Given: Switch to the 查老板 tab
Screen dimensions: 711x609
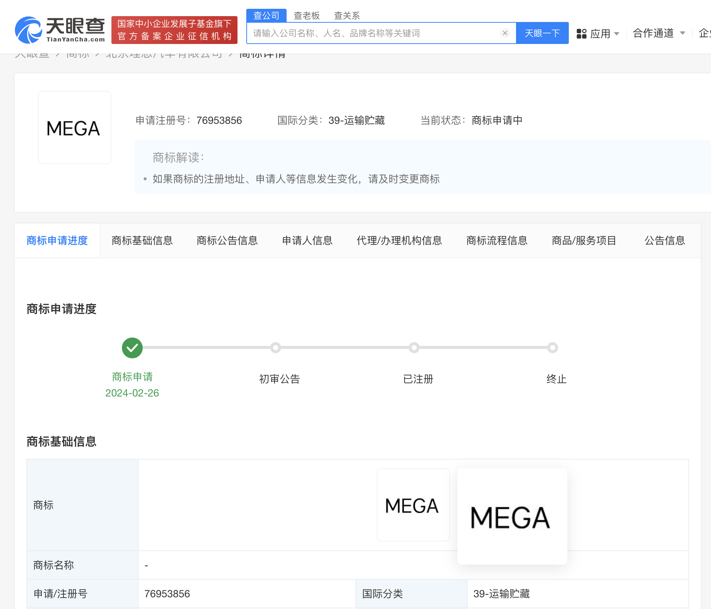Looking at the screenshot, I should pos(307,15).
